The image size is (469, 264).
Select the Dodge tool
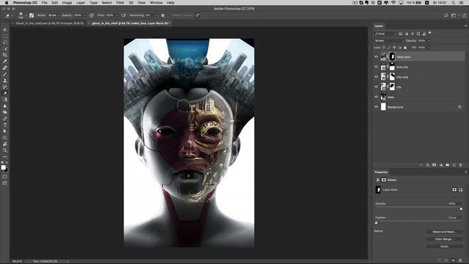pos(5,112)
